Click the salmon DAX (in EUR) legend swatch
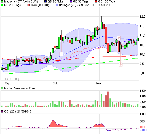The width and height of the screenshot is (150, 134). pyautogui.click(x=29, y=5)
